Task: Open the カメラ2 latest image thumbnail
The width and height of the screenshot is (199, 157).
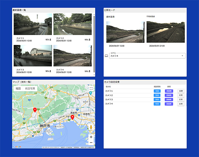Action: point(73,24)
